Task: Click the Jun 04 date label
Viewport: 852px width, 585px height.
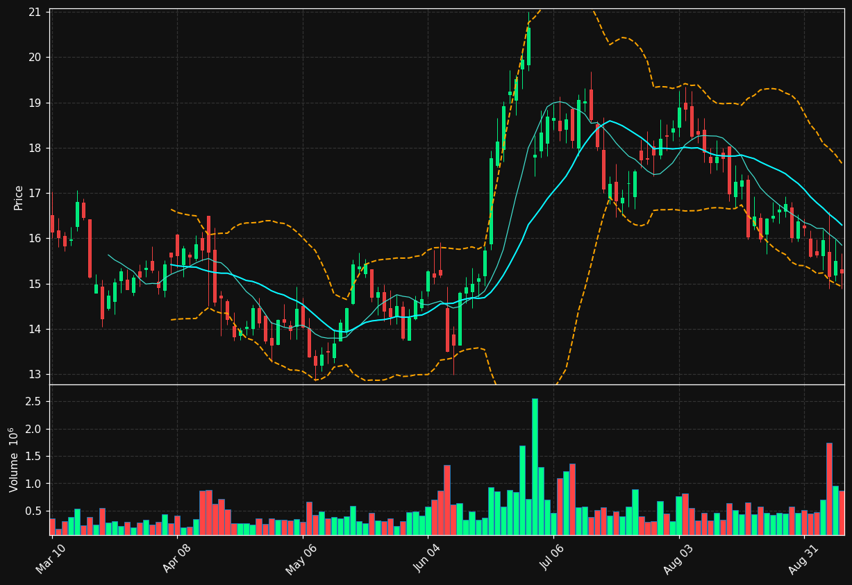Action: [426, 559]
